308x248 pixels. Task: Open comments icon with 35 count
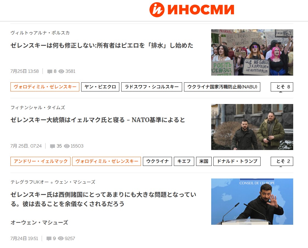(x=52, y=146)
